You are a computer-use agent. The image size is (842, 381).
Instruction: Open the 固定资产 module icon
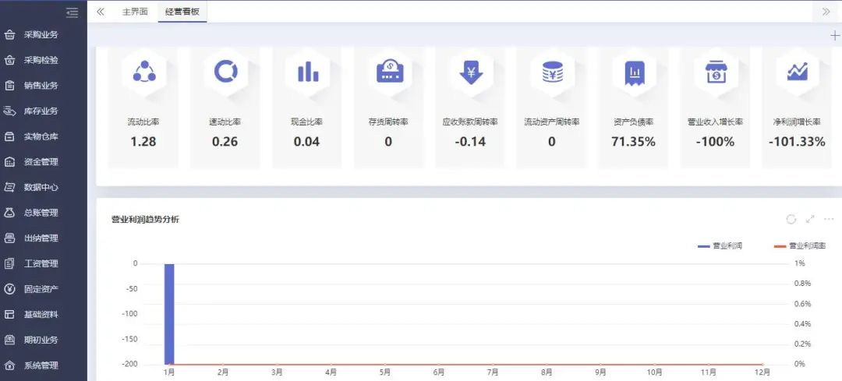[10, 289]
